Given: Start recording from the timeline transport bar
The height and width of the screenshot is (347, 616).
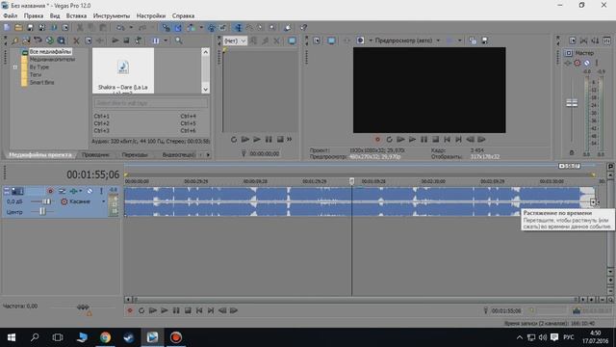Looking at the screenshot, I should point(130,310).
